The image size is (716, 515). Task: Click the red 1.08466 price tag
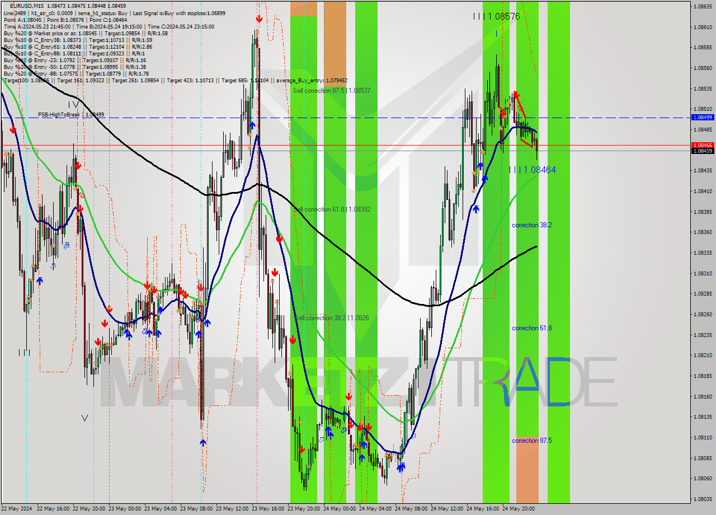703,145
